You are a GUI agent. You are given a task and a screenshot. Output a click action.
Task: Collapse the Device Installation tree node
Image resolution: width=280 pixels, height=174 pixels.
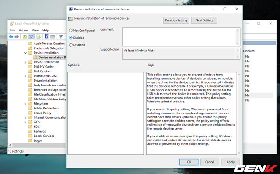coord(25,53)
